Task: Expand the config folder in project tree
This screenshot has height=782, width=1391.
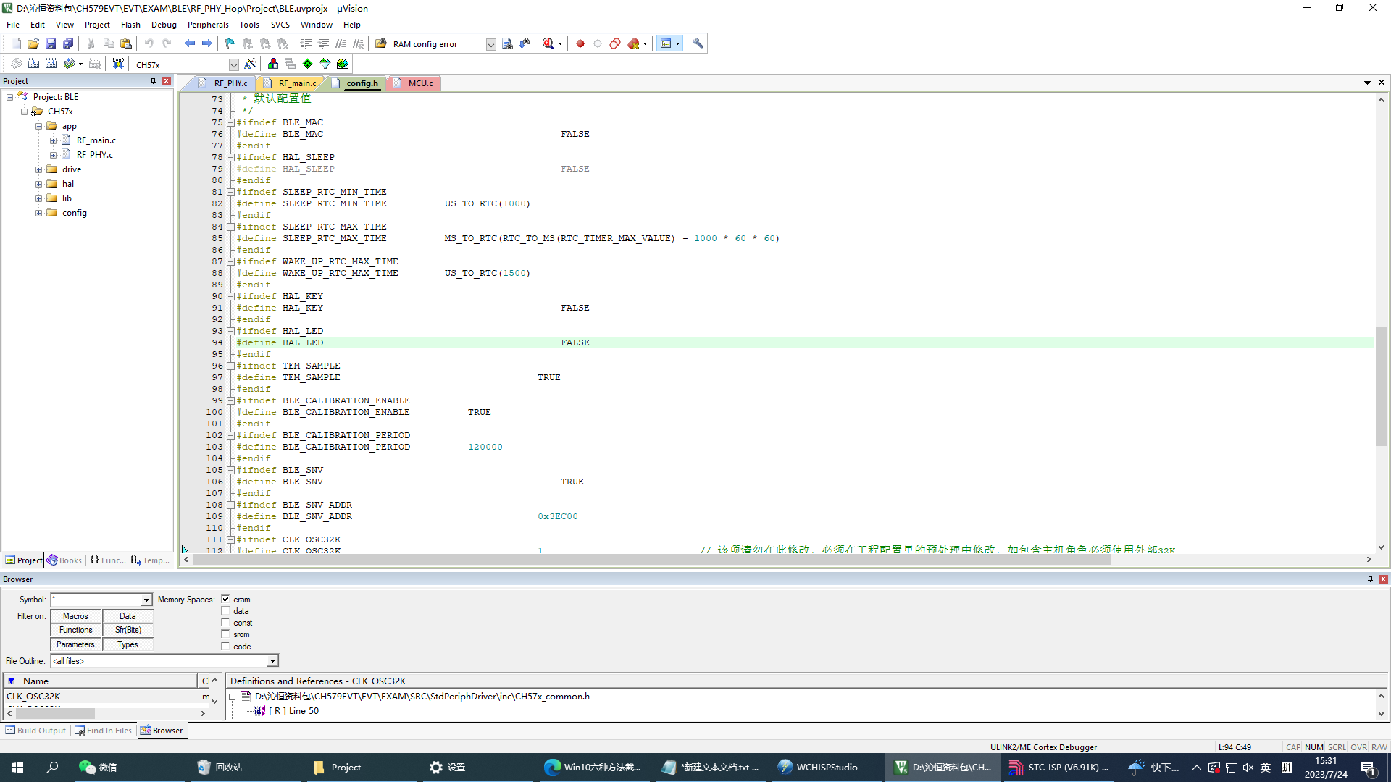Action: tap(39, 213)
